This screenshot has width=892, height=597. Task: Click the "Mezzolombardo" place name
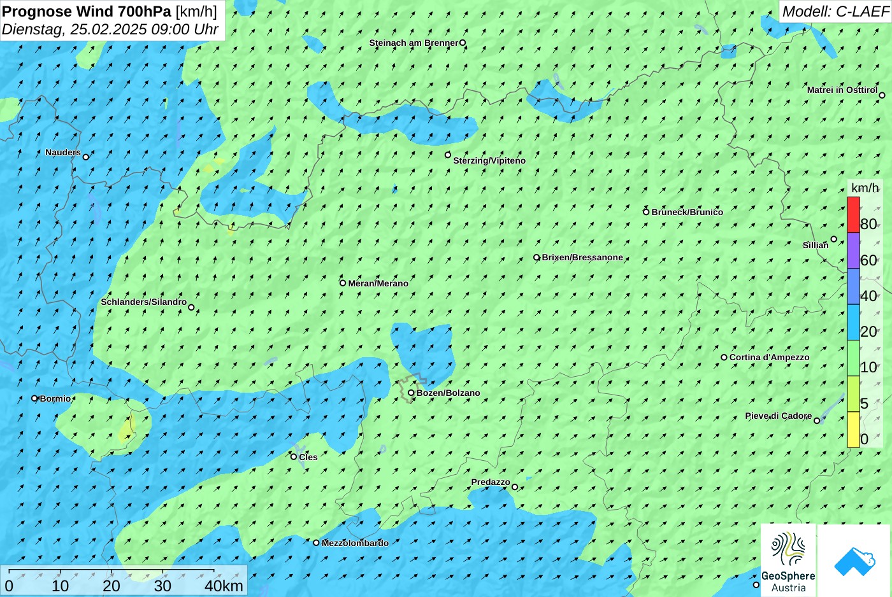355,544
